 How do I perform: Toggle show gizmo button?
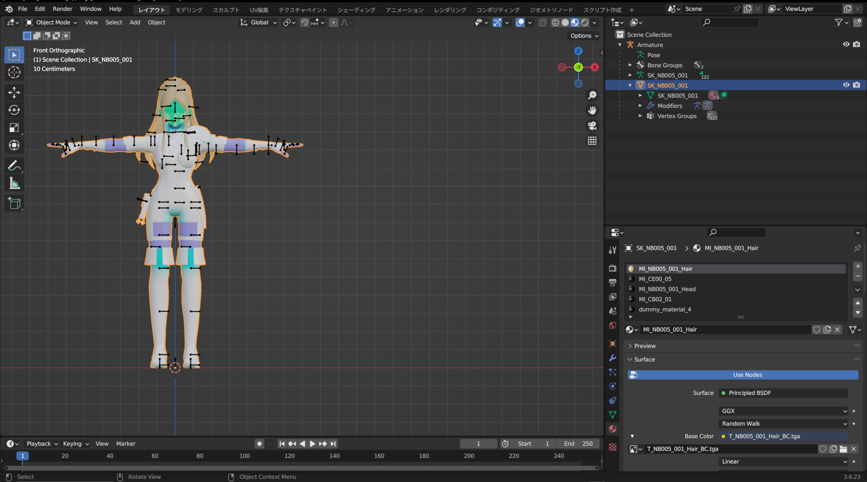pos(497,23)
